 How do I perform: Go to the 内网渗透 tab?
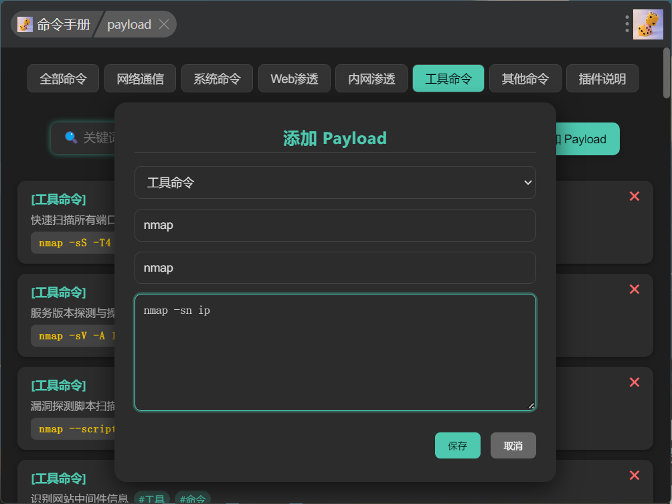(371, 78)
